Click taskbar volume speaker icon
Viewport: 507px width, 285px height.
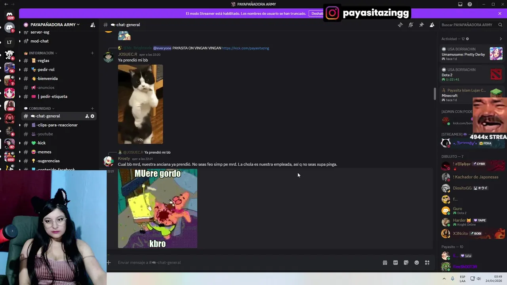click(x=478, y=279)
